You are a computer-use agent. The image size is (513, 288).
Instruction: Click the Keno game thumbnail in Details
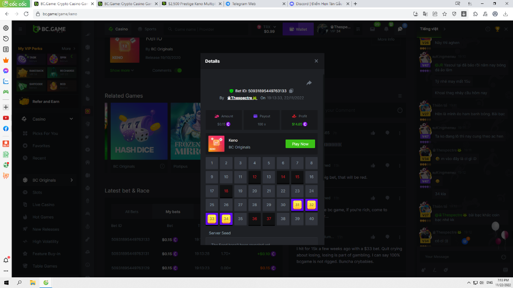coord(216,144)
